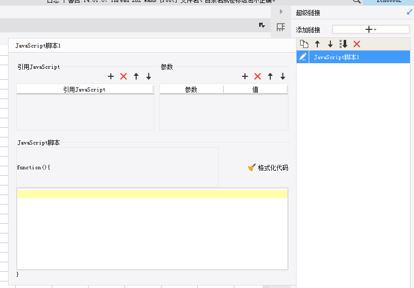This screenshot has height=288, width=414.
Task: Add a new parameter with plus icon
Action: coord(245,76)
